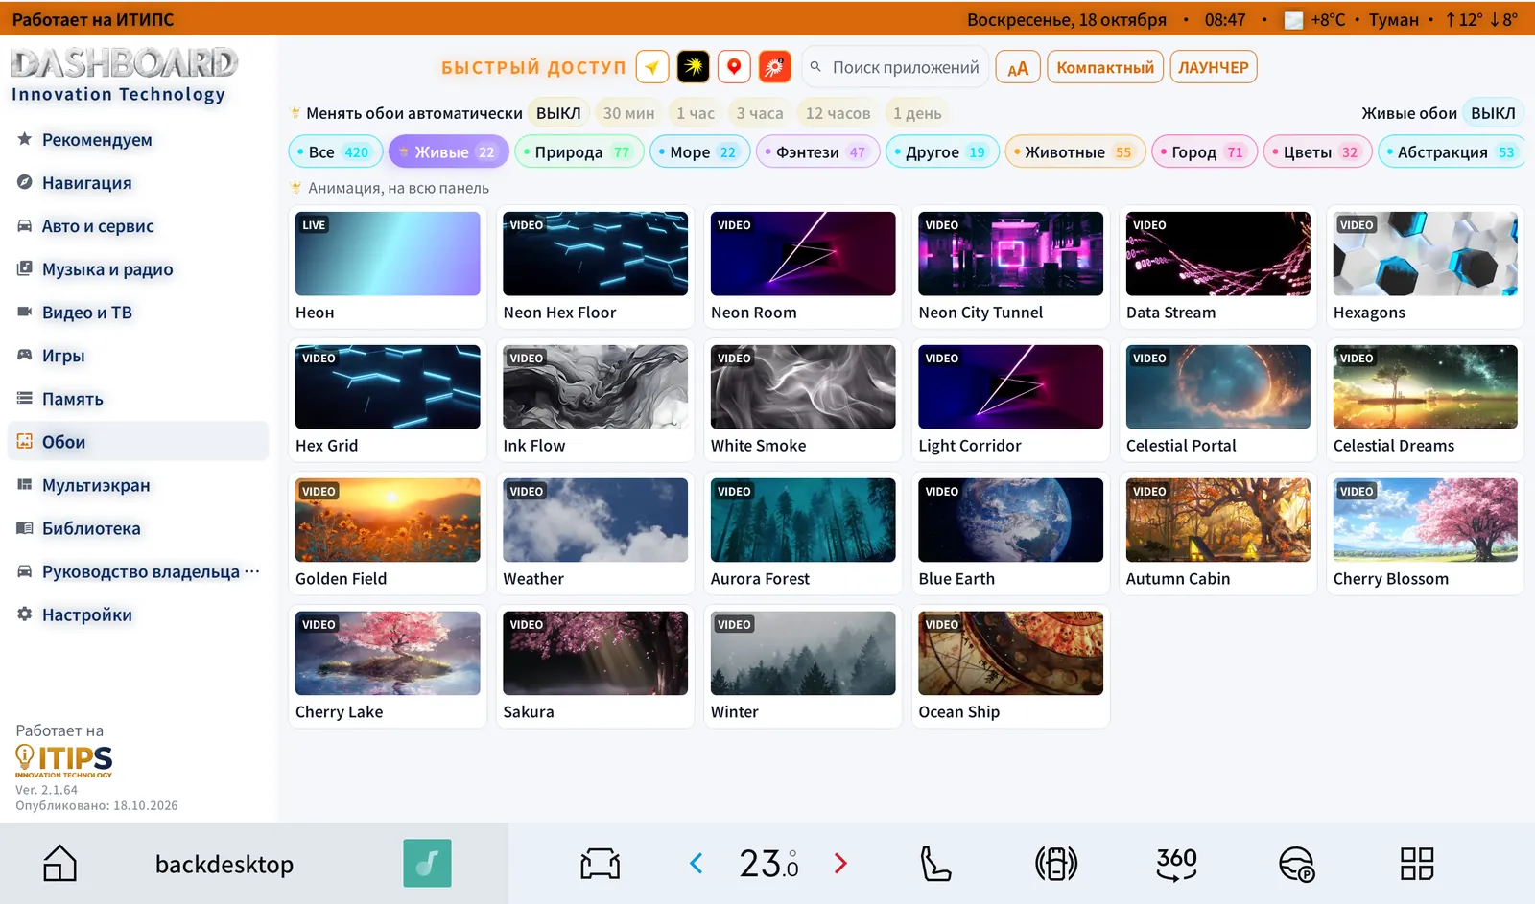
Task: Launch the orange-red quick access app icon
Action: [774, 67]
